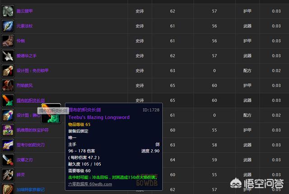Click the 元素法杖 staff icon
This screenshot has width=289, height=194.
point(8,26)
